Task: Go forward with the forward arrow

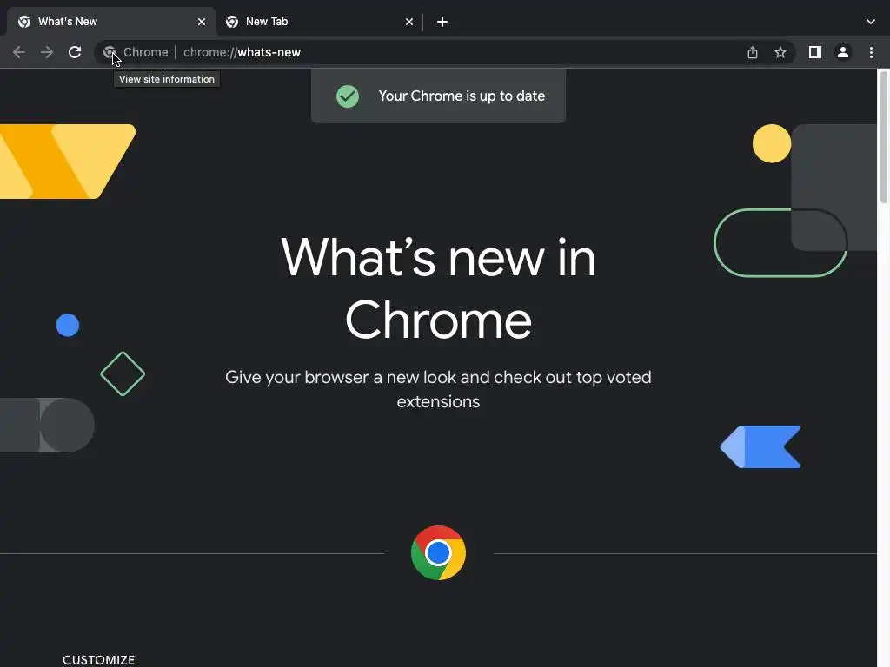Action: 47,52
